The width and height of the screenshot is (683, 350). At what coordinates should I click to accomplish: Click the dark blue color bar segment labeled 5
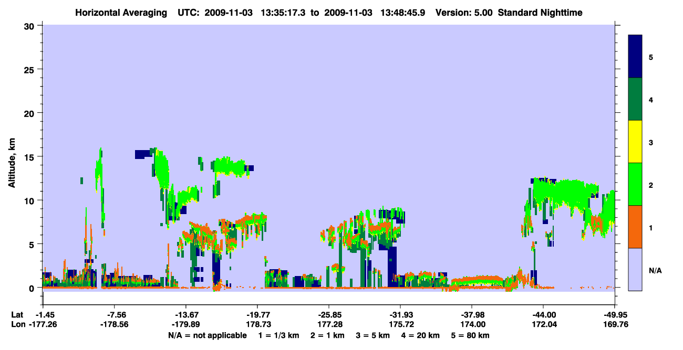pos(635,57)
